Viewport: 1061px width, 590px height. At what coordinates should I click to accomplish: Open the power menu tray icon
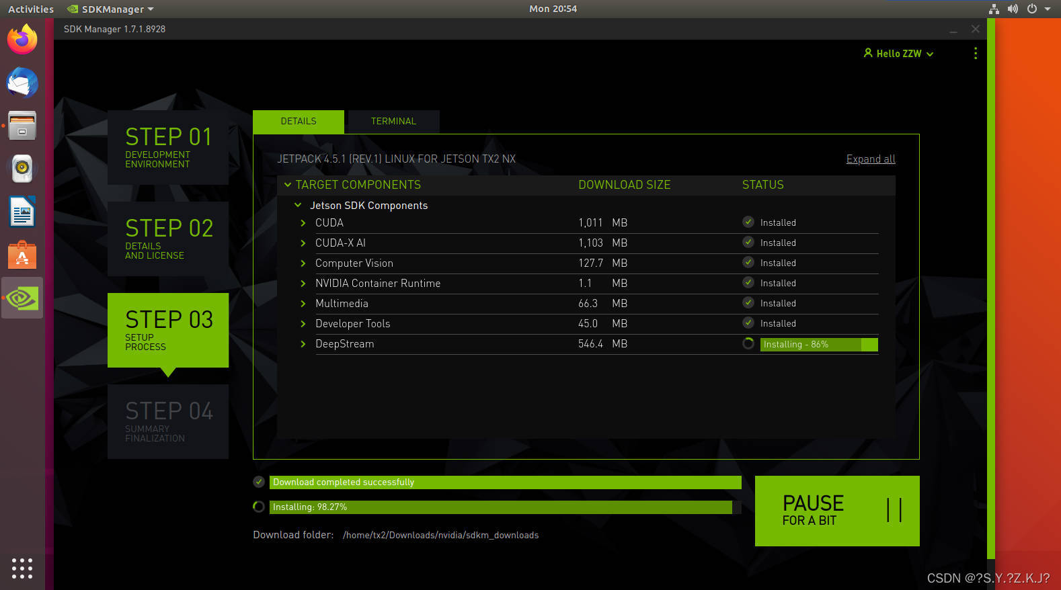pos(1032,9)
